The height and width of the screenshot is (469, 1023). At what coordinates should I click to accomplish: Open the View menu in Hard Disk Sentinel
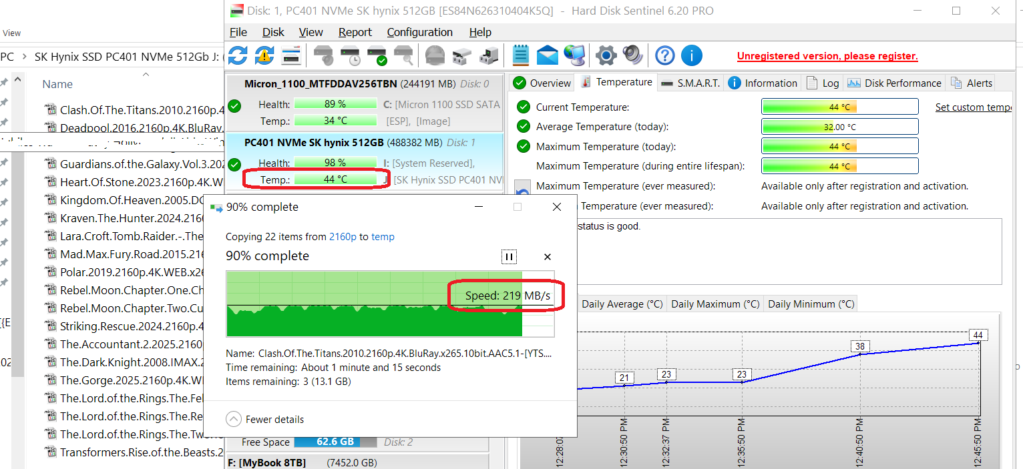311,32
